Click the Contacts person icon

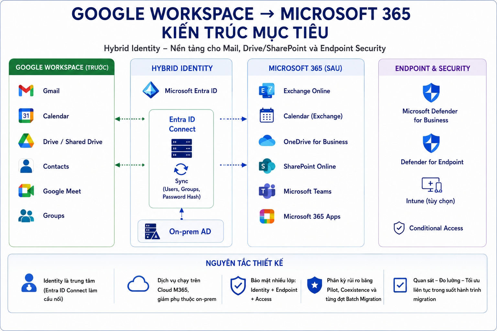(x=26, y=166)
